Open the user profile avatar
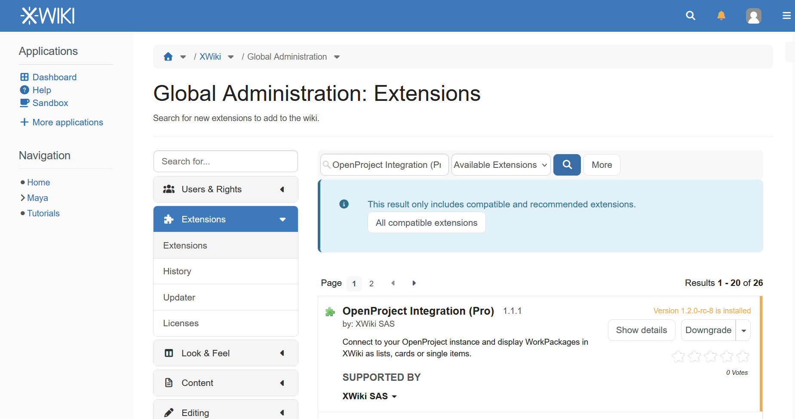 (x=754, y=16)
